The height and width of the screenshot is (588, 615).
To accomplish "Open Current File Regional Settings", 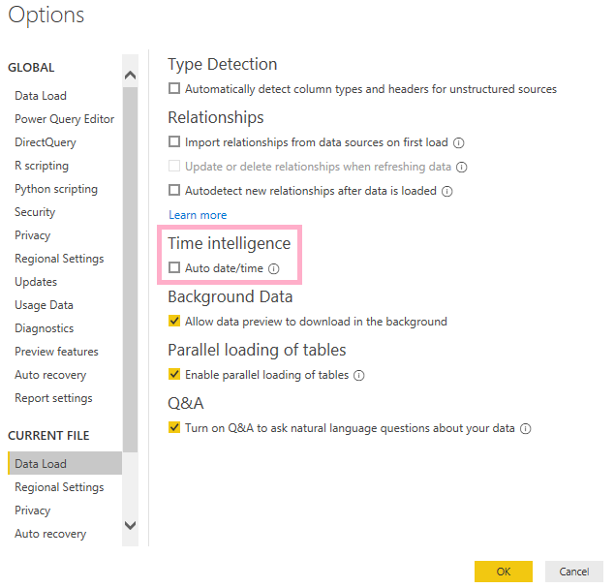I will (x=59, y=487).
